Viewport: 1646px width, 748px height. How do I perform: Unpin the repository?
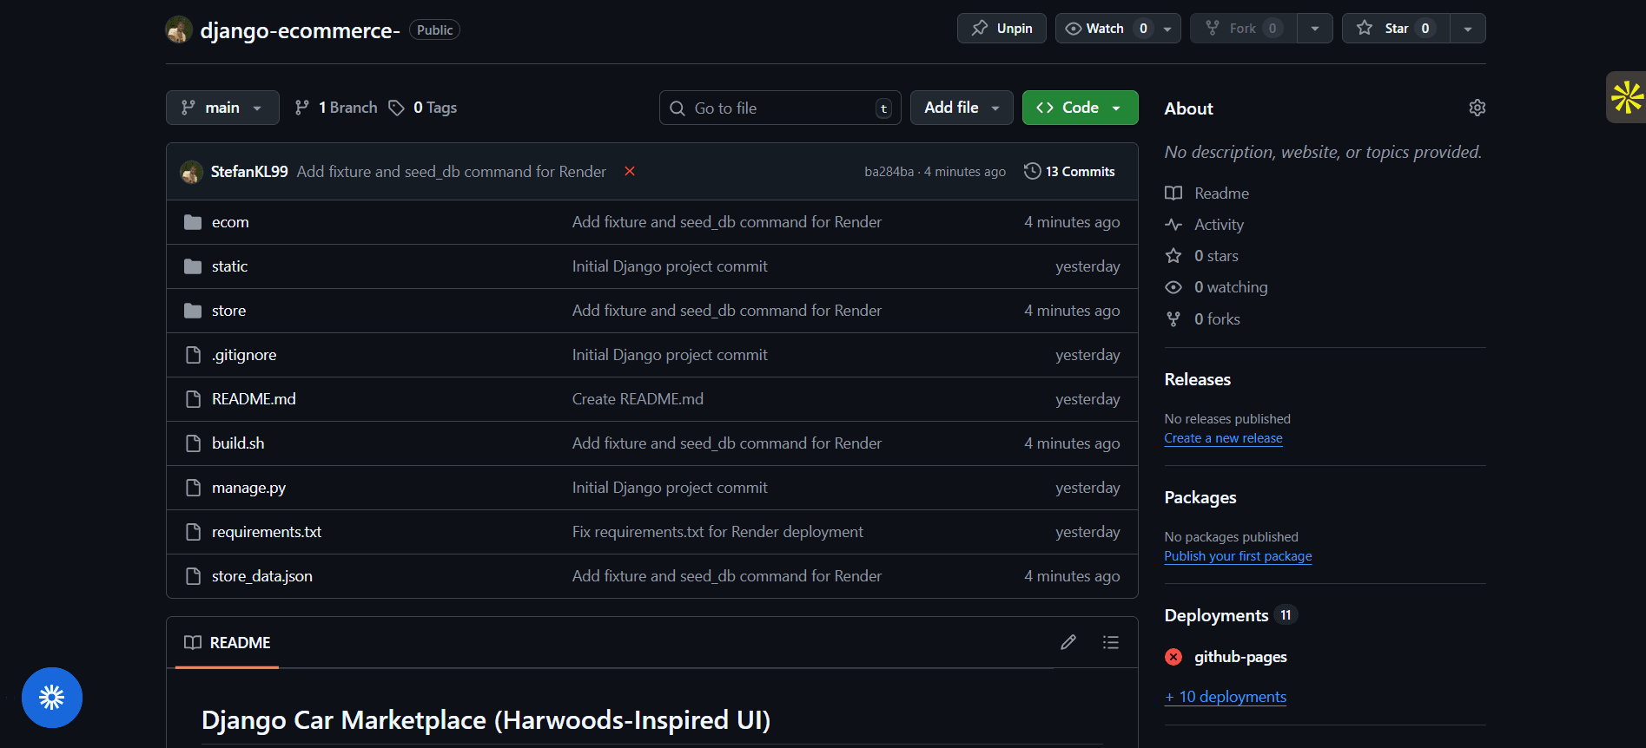[1001, 29]
